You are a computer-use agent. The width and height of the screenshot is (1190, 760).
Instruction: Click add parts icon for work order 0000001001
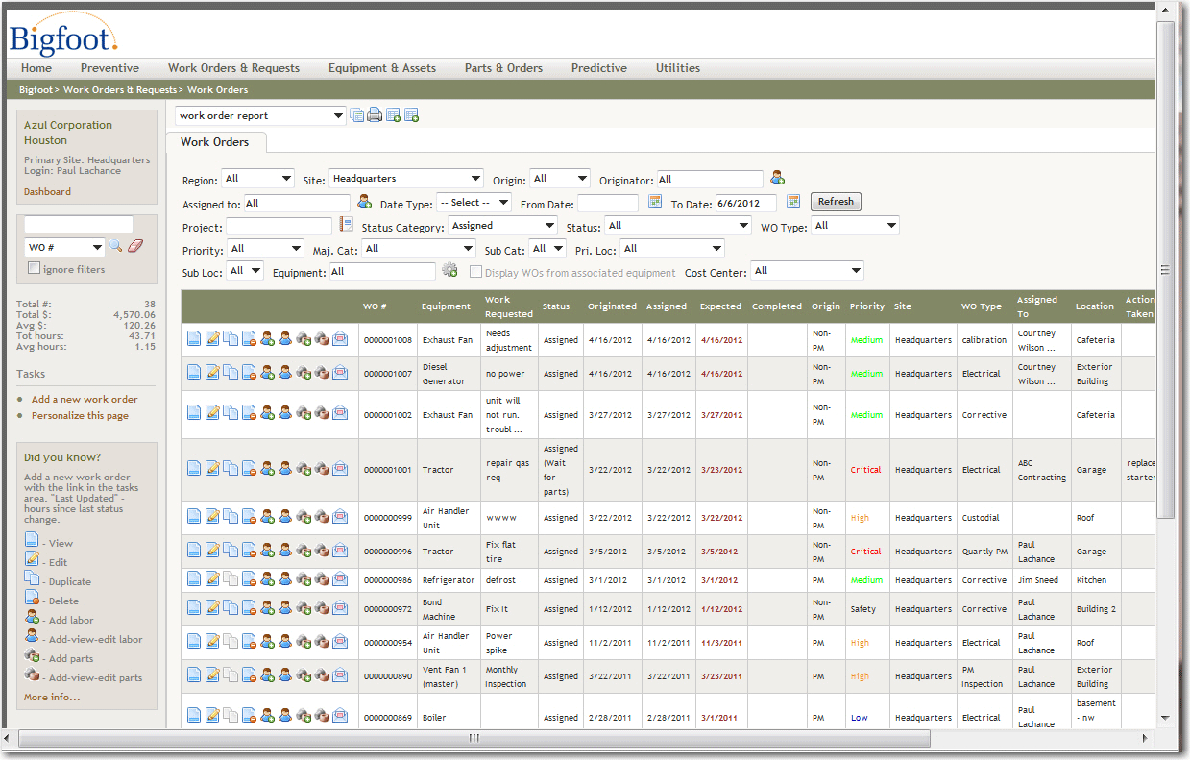coord(304,470)
